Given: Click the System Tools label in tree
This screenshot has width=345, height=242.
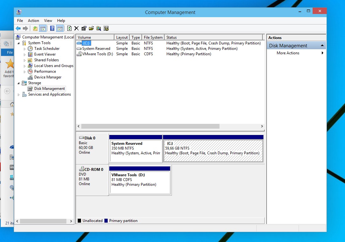Looking at the screenshot, I should tap(39, 43).
